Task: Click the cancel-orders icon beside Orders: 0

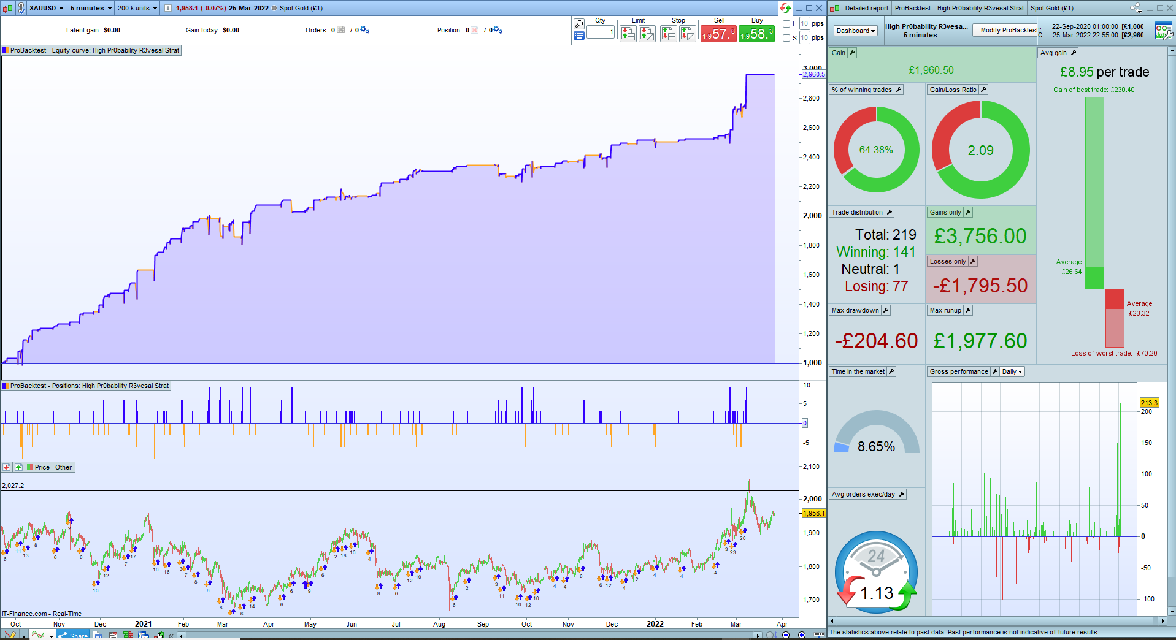Action: (341, 30)
